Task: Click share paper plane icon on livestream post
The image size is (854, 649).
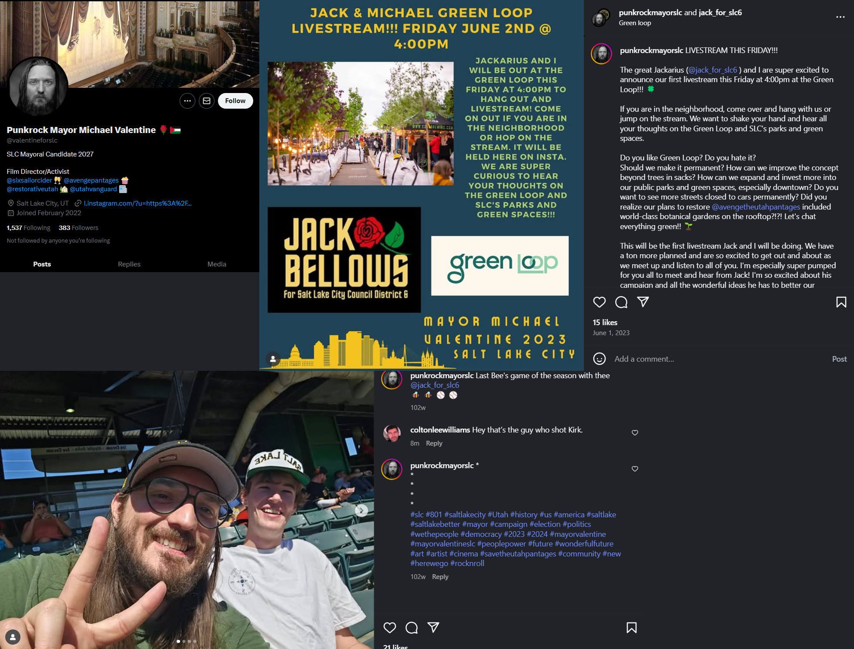Action: (643, 302)
